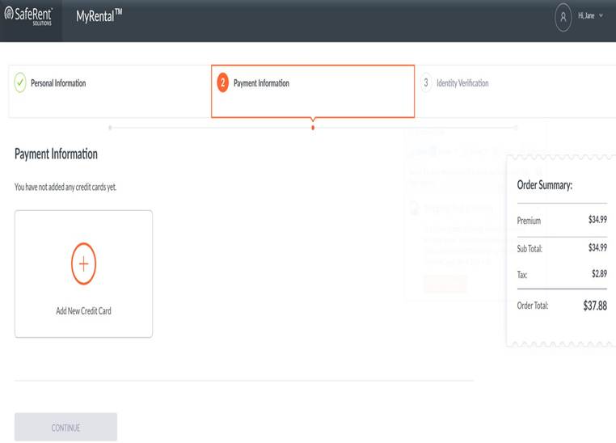
Task: Click the orange plus circle icon
Action: pyautogui.click(x=84, y=264)
